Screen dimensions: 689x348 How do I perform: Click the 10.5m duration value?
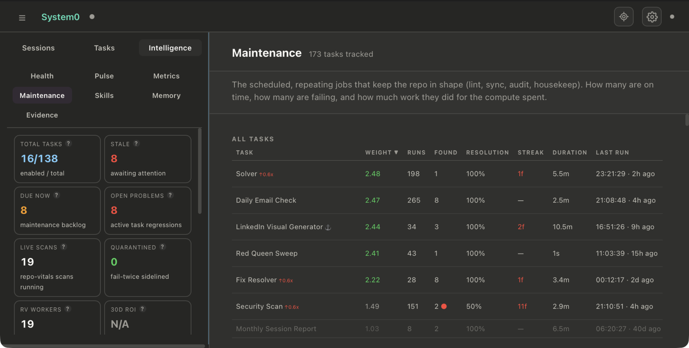point(562,227)
